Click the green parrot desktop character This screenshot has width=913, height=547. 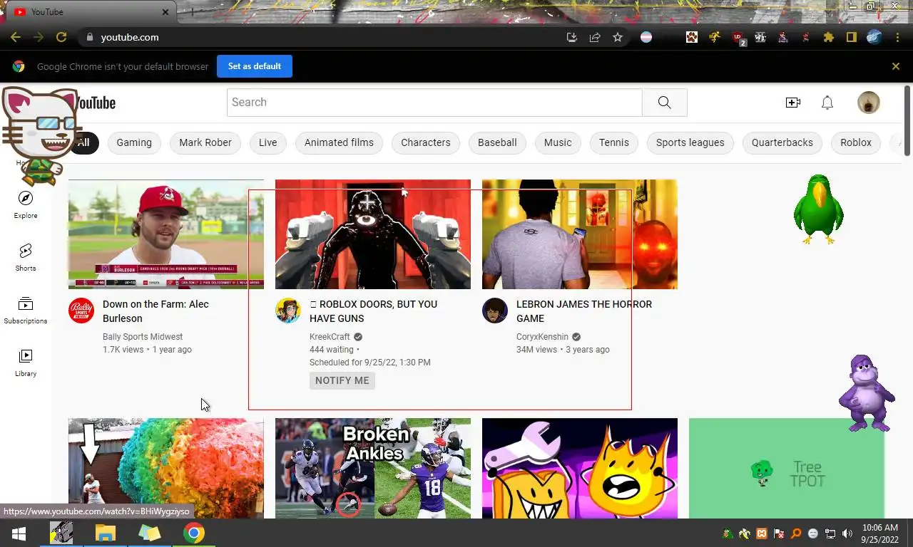[x=818, y=209]
